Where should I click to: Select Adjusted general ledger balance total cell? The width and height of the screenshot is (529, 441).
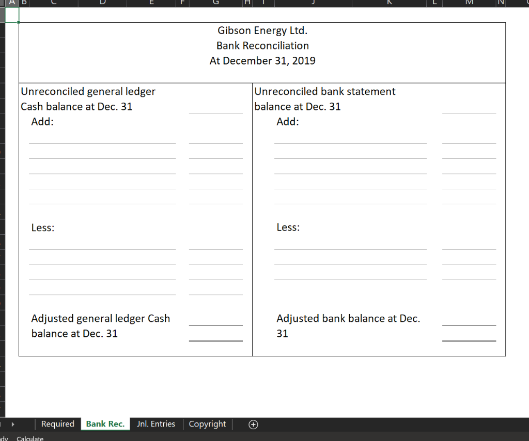tap(216, 333)
